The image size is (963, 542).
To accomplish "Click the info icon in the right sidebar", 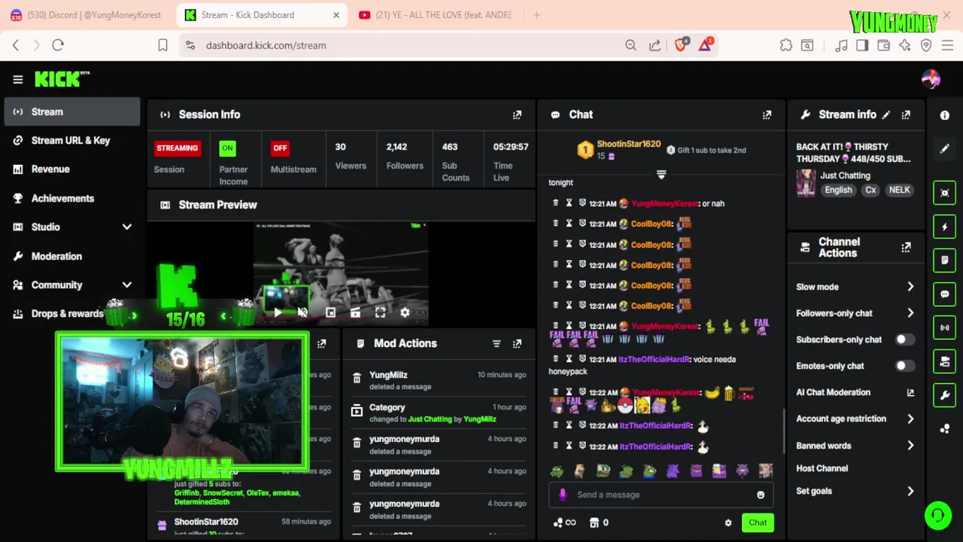I will tap(945, 115).
